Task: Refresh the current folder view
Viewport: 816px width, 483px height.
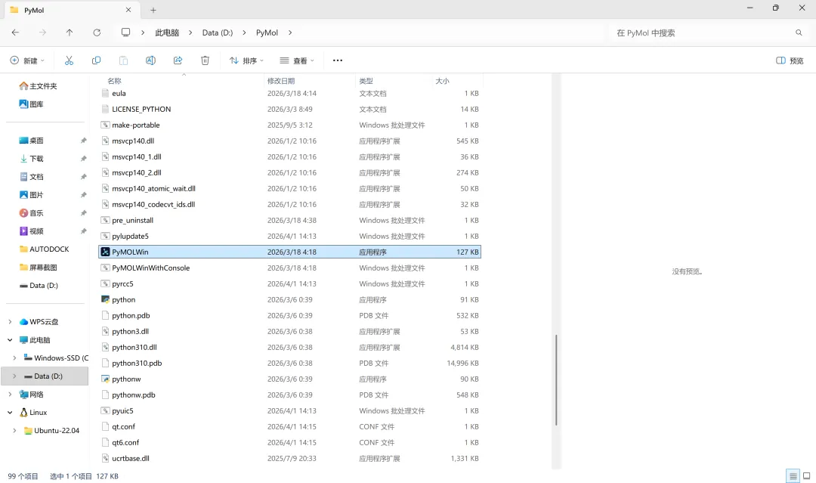Action: pyautogui.click(x=97, y=33)
